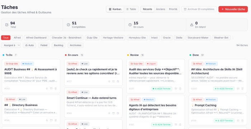Click the trash icon on card #177

[x=118, y=81]
